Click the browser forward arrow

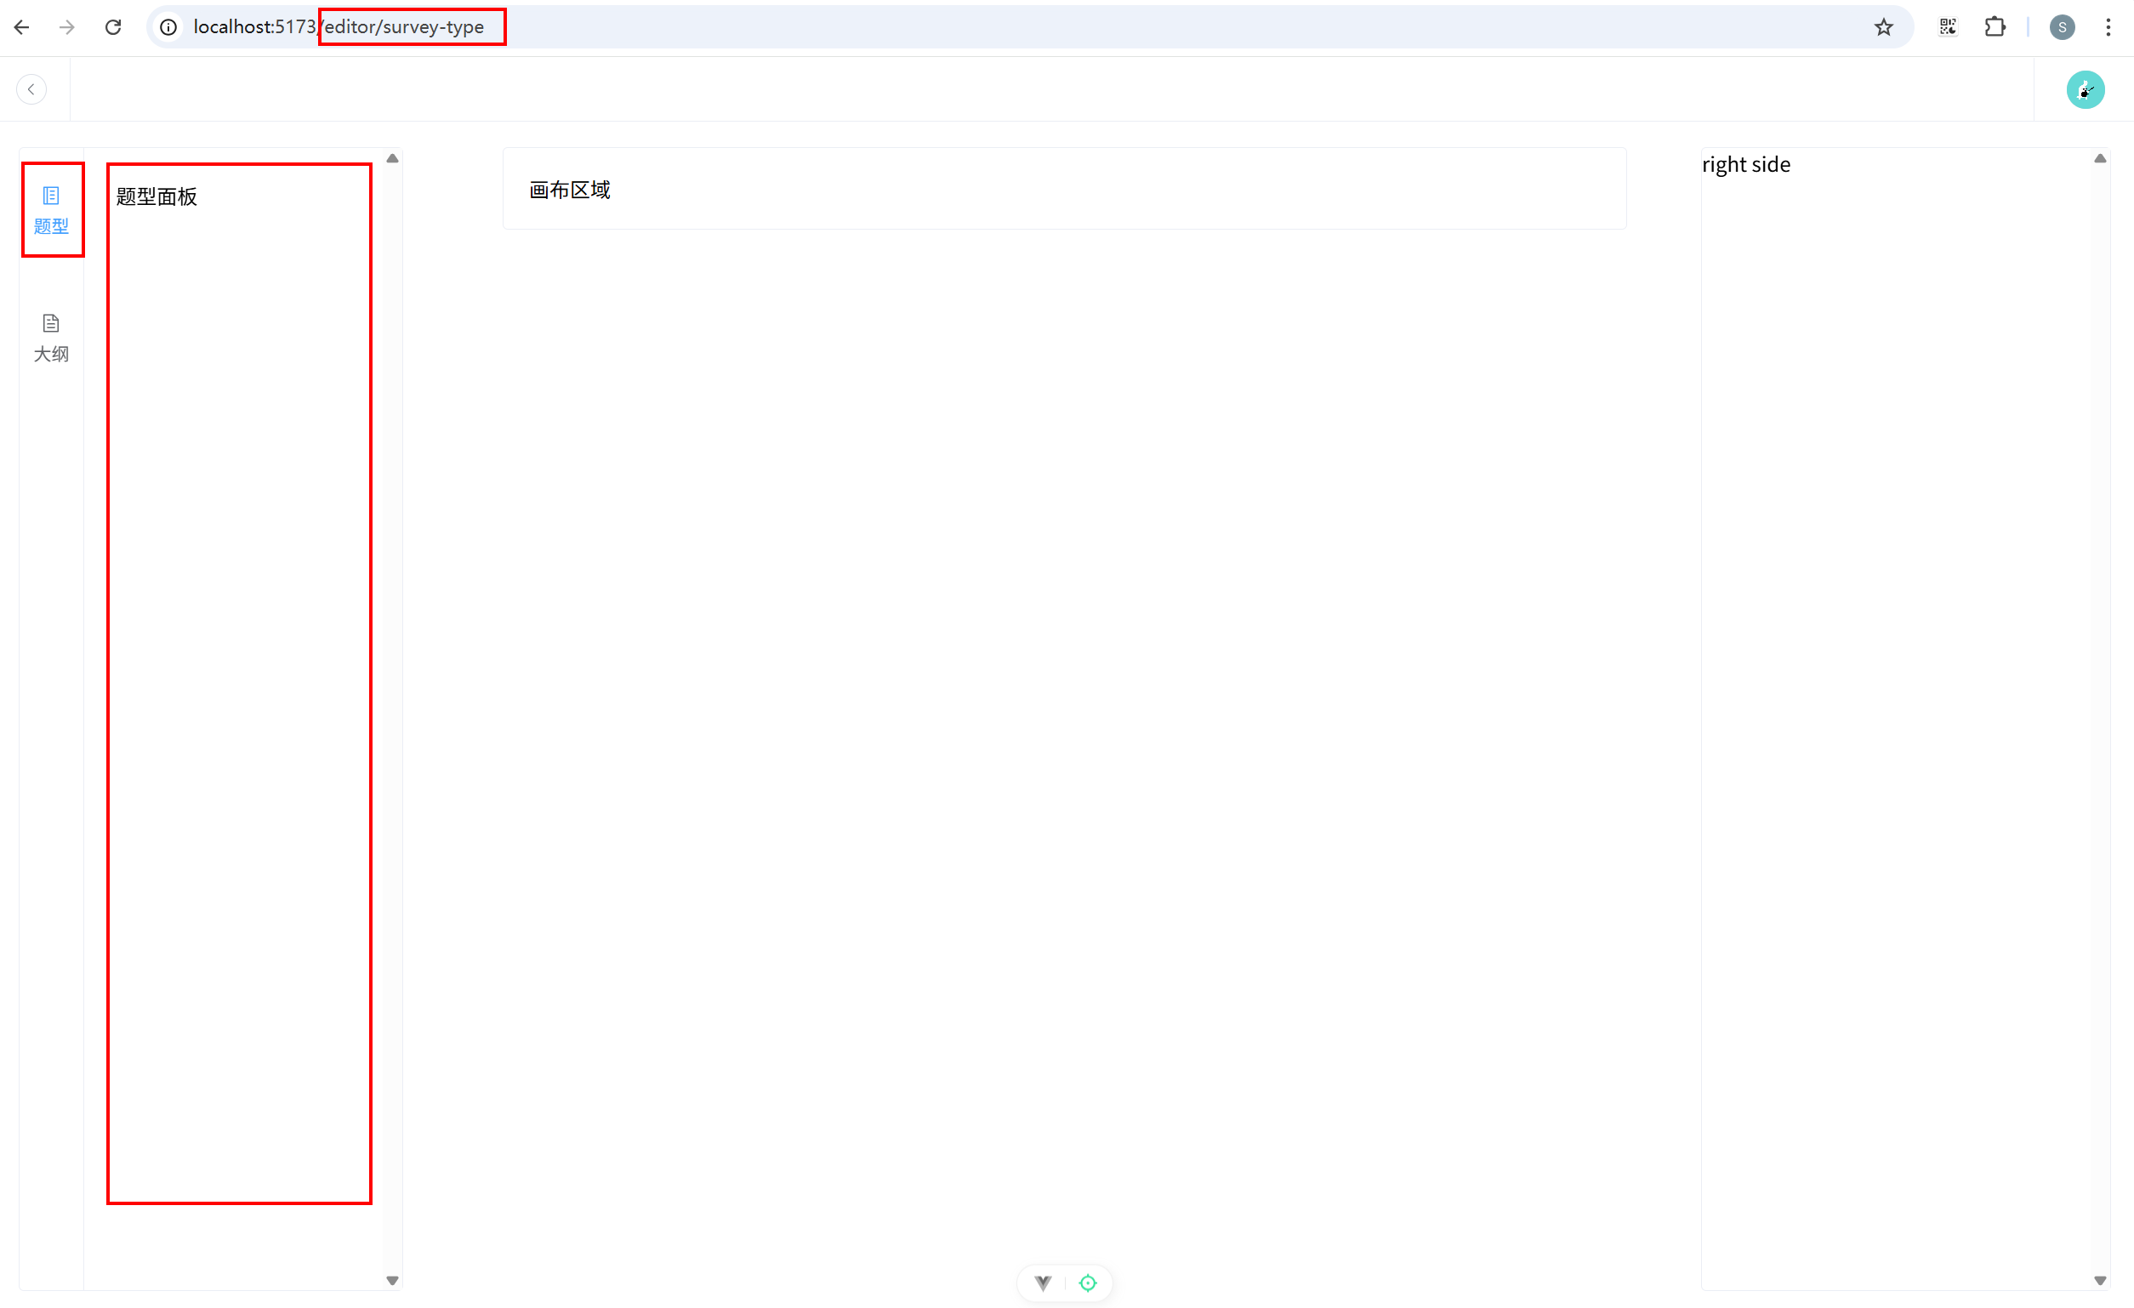[x=66, y=27]
